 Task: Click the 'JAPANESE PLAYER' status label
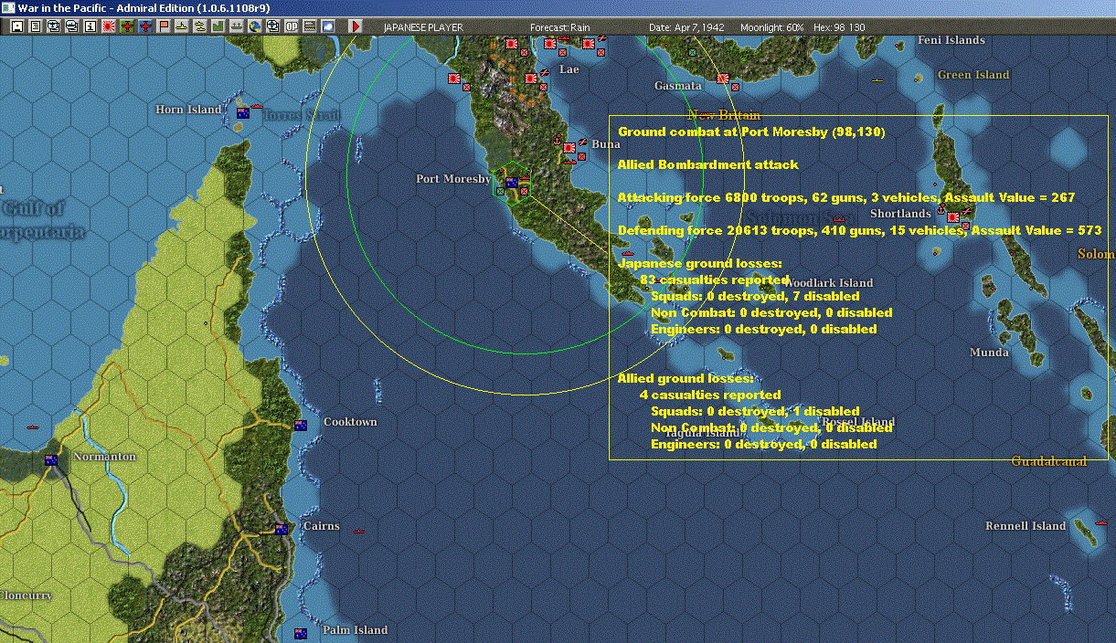click(423, 27)
